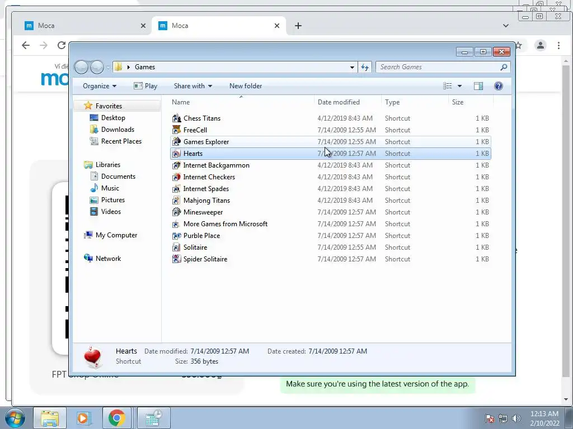Click the Chess Titans shortcut icon
The width and height of the screenshot is (573, 429).
[176, 118]
